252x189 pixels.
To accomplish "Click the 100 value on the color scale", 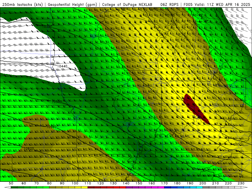I will (75, 183).
